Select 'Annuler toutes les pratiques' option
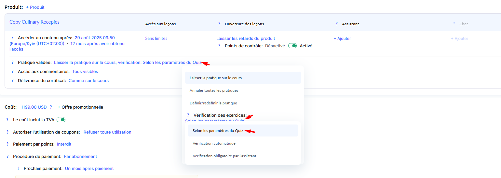 pos(214,90)
